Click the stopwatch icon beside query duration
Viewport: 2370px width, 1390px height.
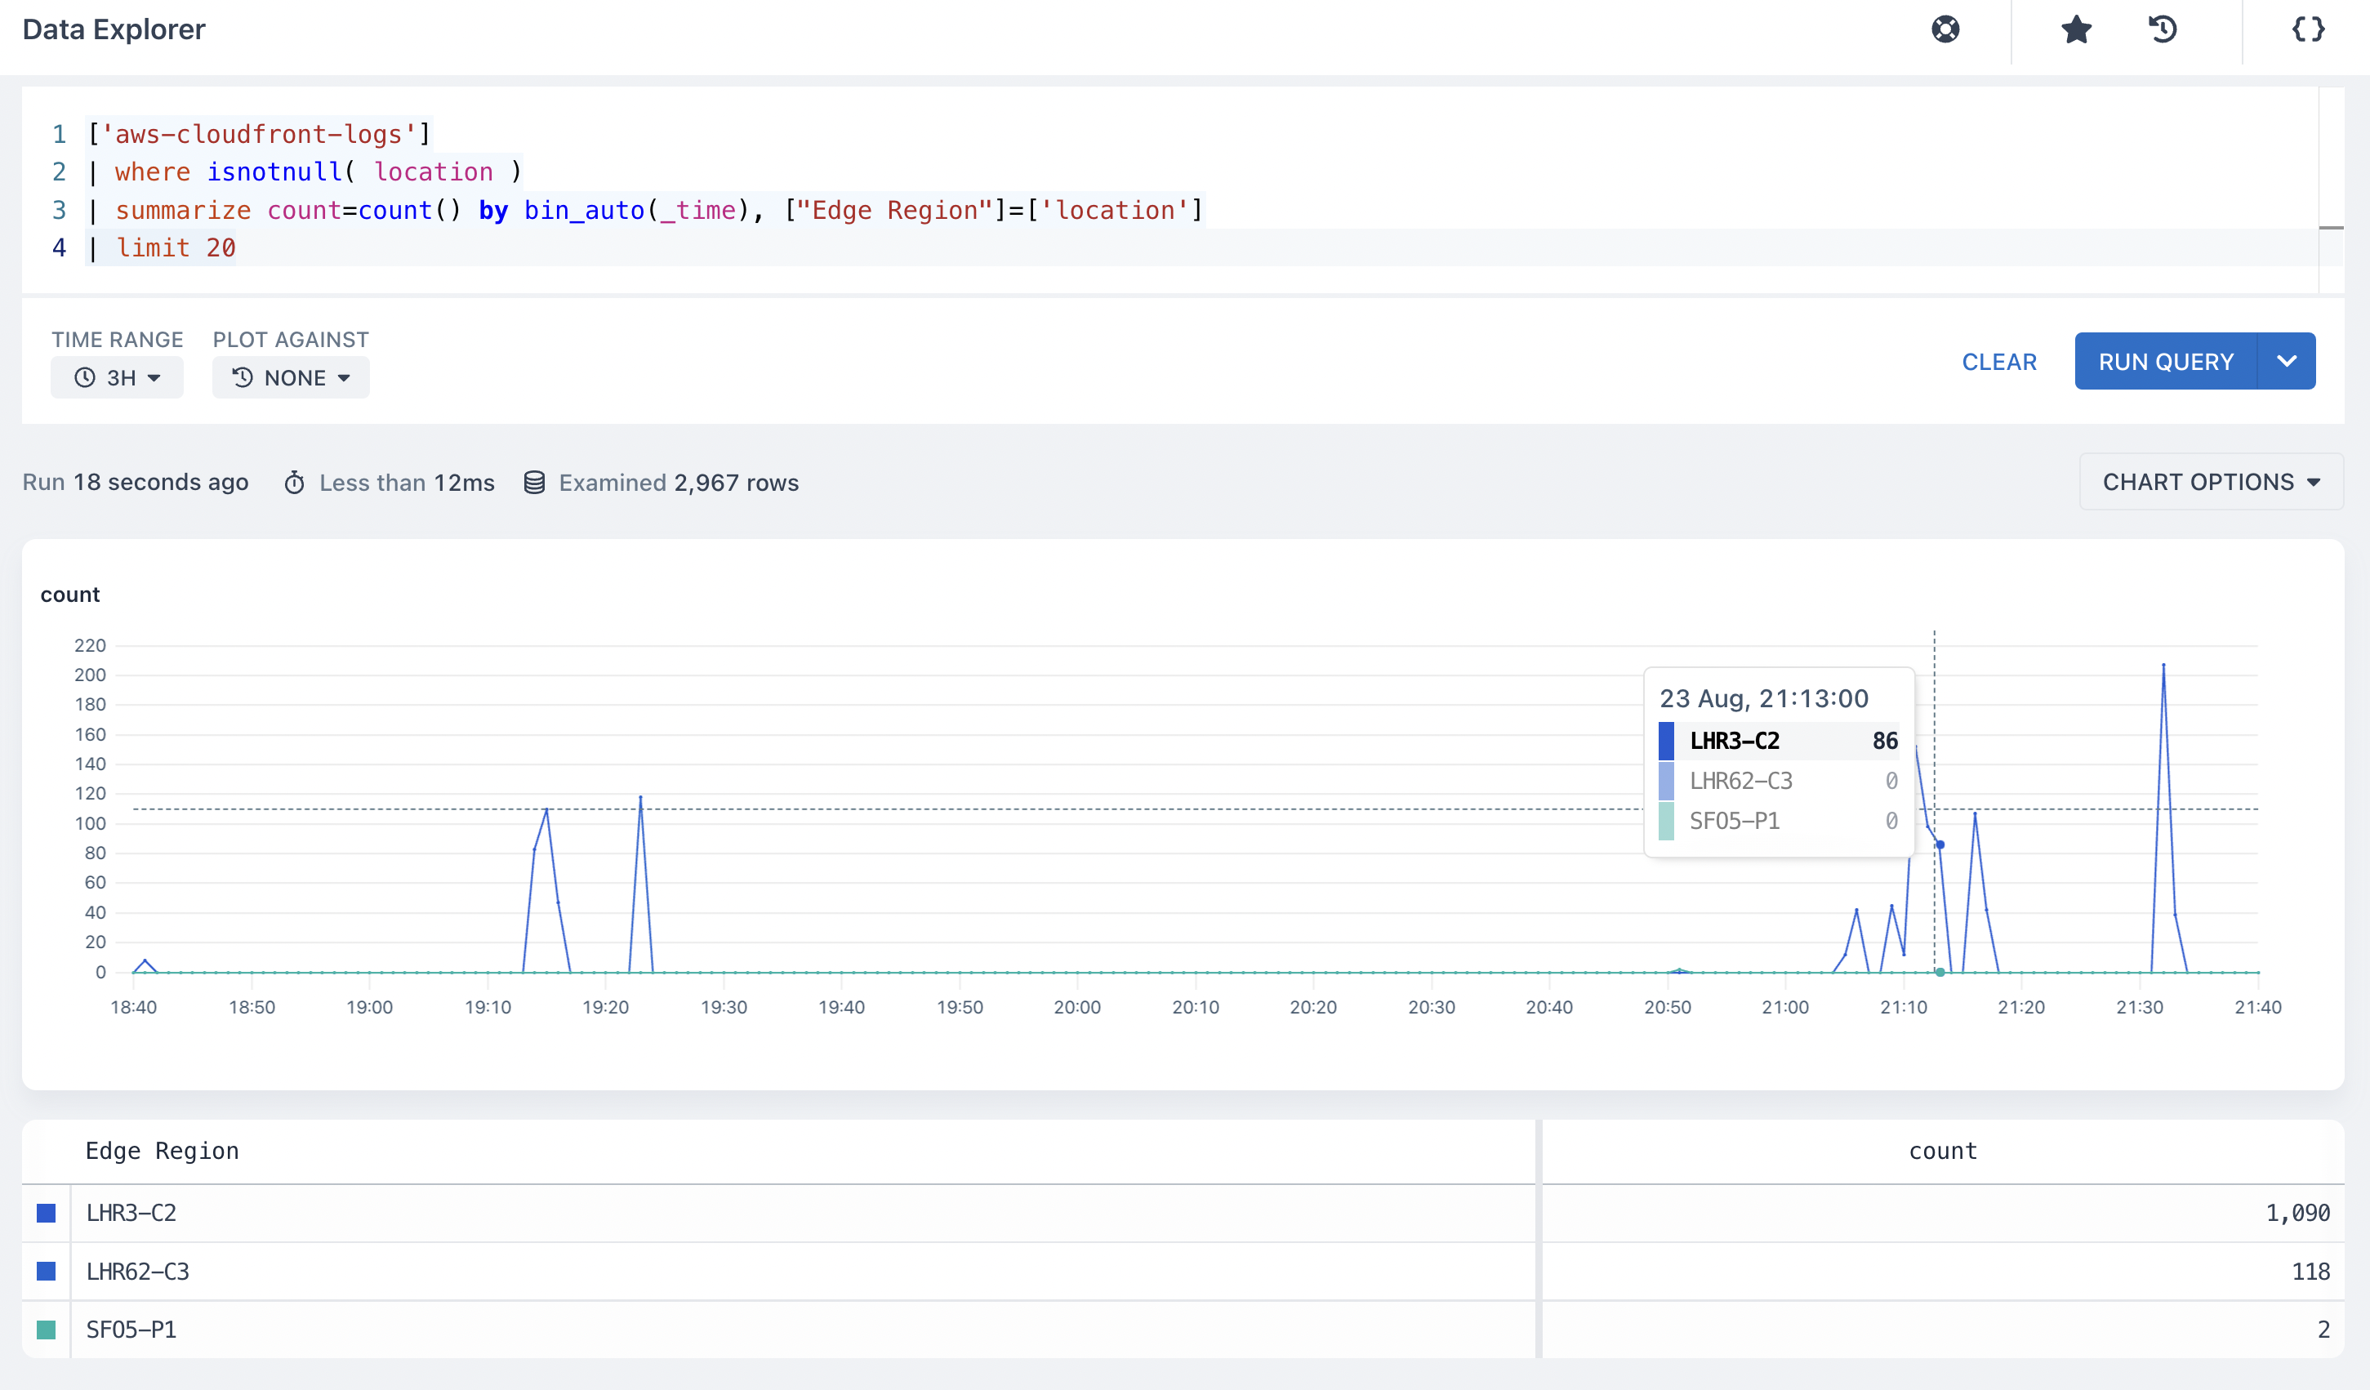[x=294, y=483]
